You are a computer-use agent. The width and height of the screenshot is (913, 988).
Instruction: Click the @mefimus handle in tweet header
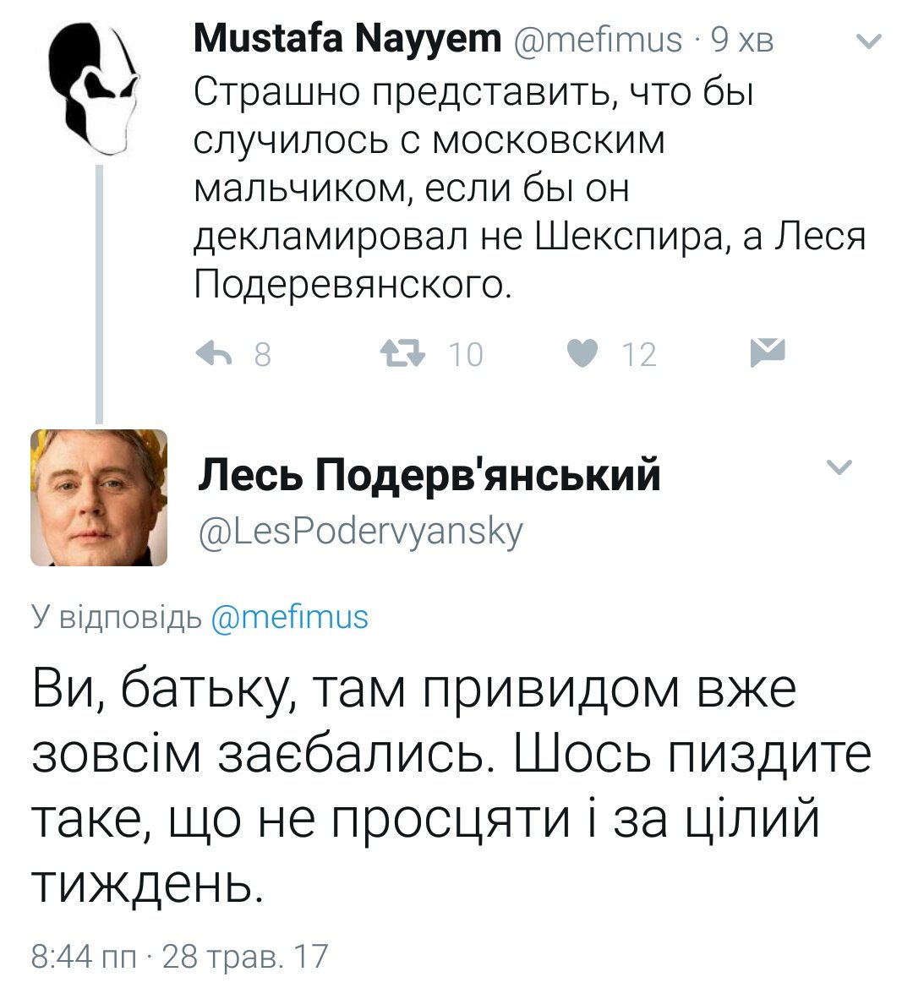pos(598,40)
